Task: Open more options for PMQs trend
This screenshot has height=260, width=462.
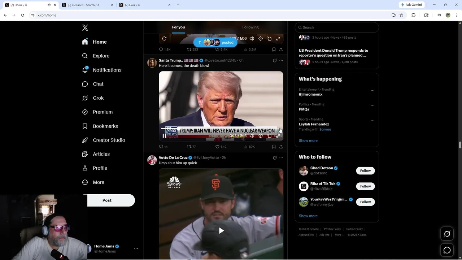Action: tap(372, 105)
